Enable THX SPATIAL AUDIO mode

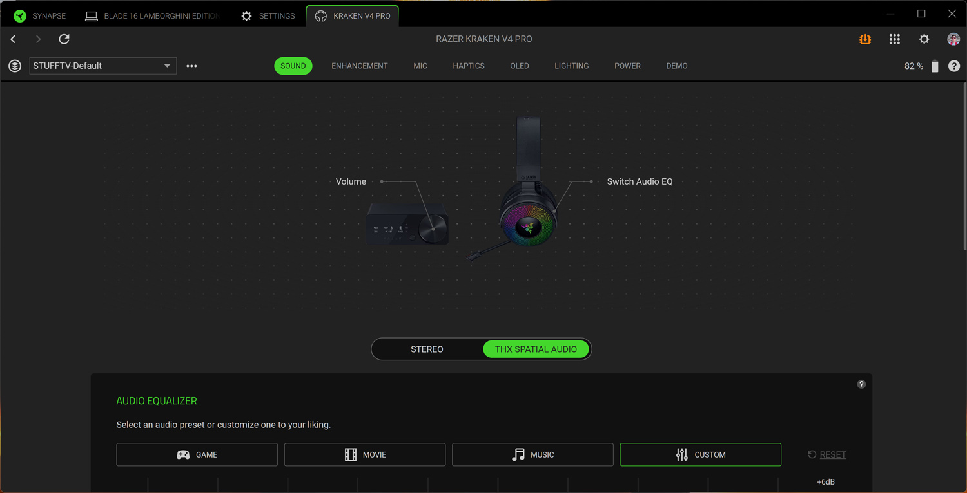(x=536, y=349)
